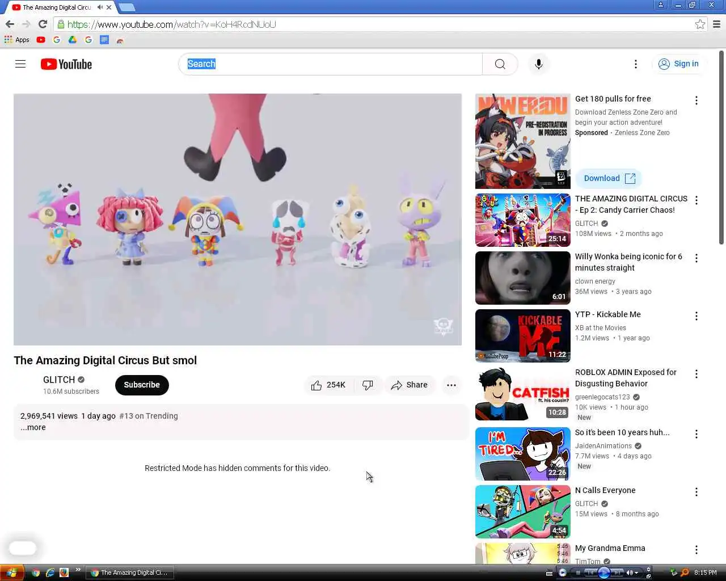The width and height of the screenshot is (726, 581).
Task: Open JaidenAnimations channel name
Action: 603,446
